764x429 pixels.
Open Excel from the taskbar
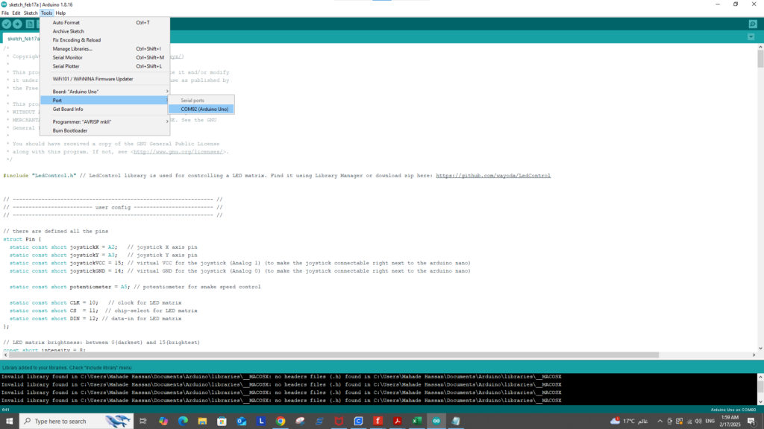(x=417, y=422)
